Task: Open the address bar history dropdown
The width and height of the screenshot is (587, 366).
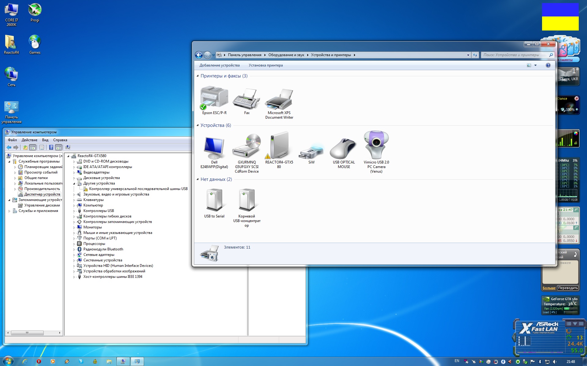Action: (x=468, y=55)
